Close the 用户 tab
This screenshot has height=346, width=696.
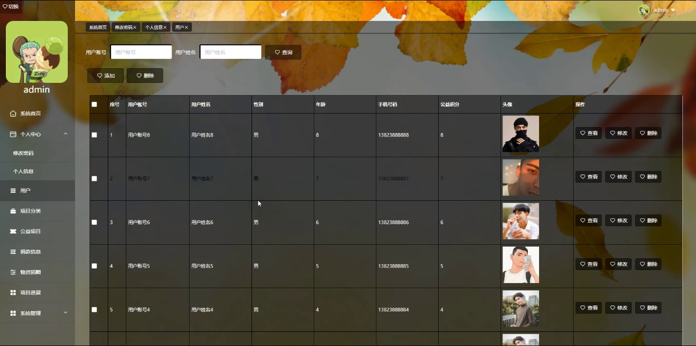click(x=186, y=28)
